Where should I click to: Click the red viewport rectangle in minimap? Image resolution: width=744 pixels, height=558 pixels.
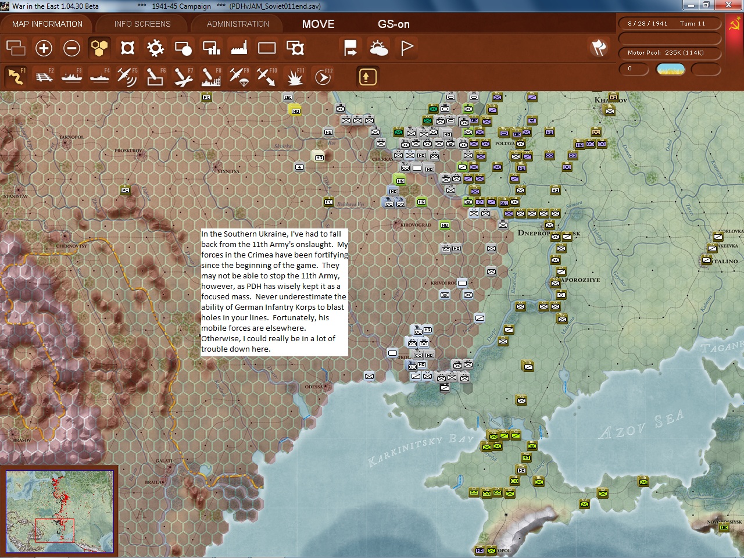pyautogui.click(x=55, y=530)
